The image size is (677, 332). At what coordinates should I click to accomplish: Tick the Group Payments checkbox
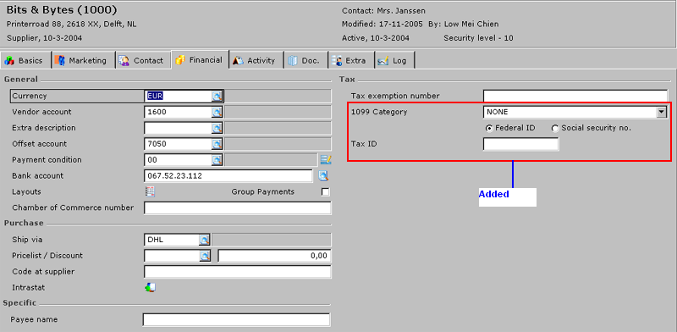[x=325, y=191]
